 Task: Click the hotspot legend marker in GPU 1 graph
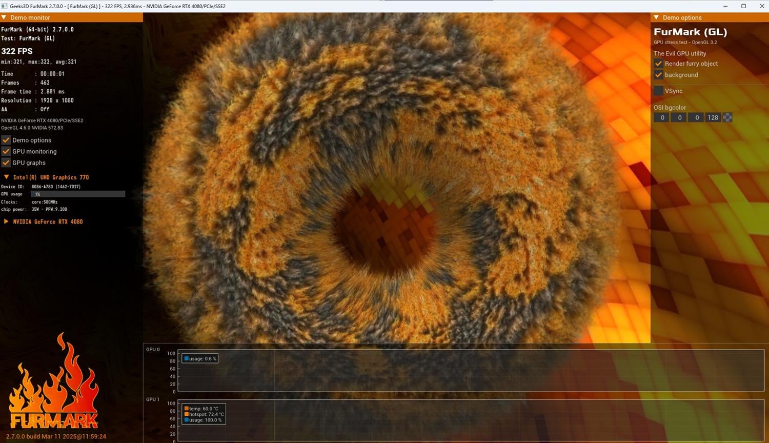click(x=187, y=414)
